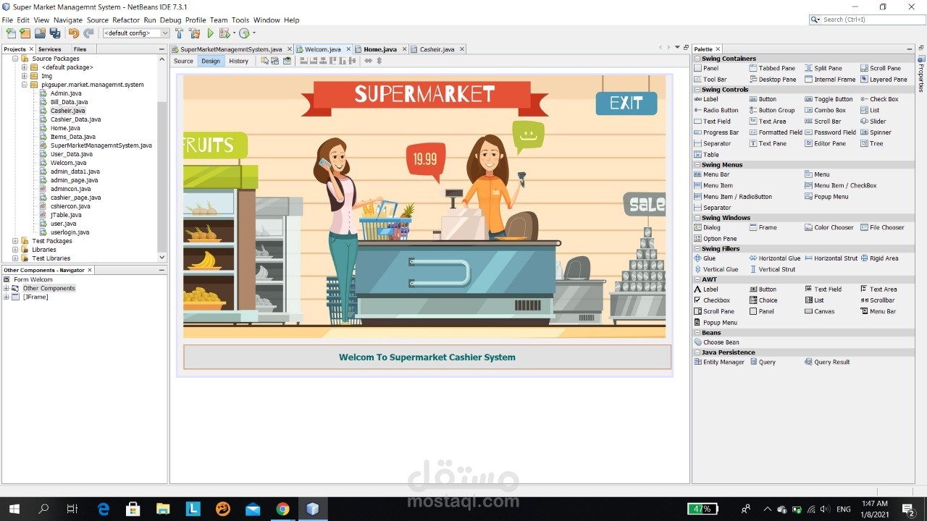Redo the last action
The width and height of the screenshot is (927, 521).
tap(89, 33)
